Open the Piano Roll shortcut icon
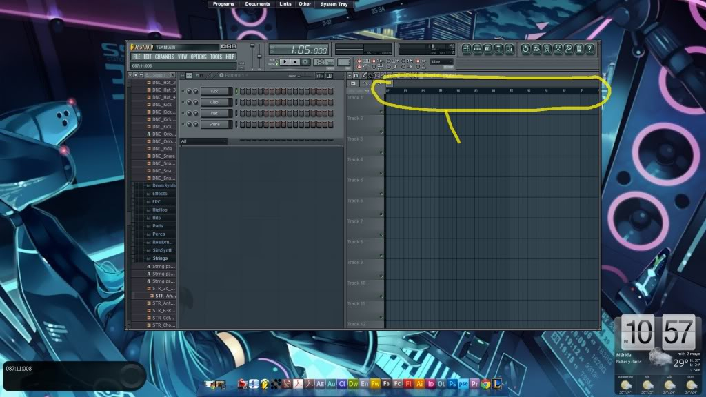The width and height of the screenshot is (706, 397). 487,49
